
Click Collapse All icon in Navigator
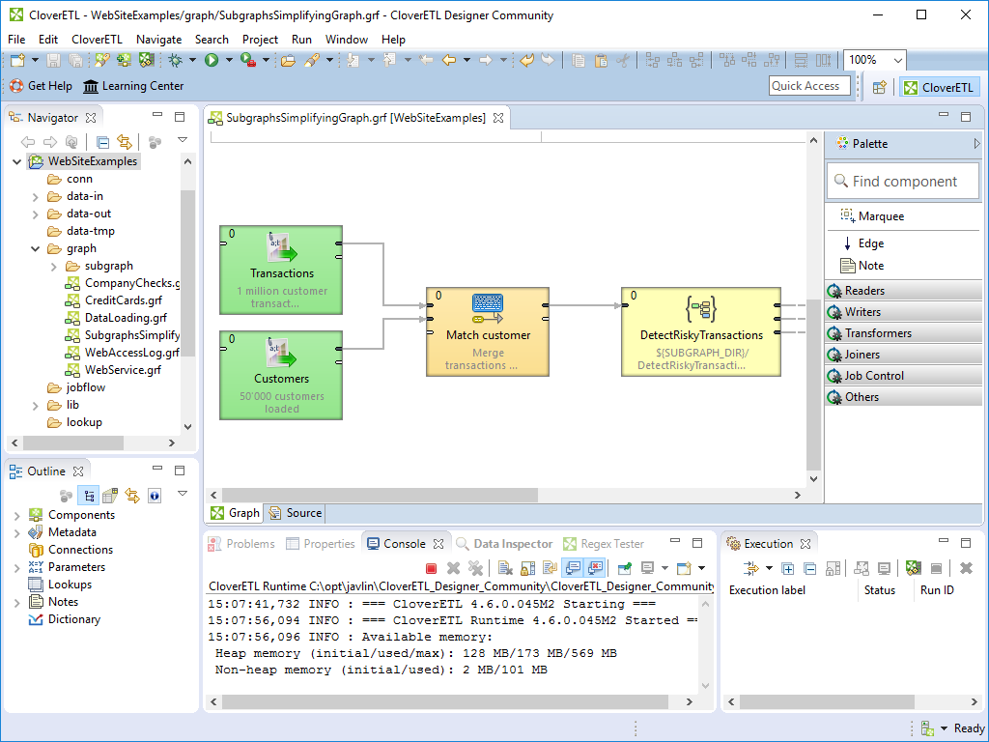103,142
